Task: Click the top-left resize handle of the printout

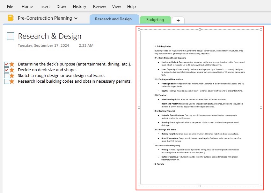Action: pyautogui.click(x=139, y=30)
